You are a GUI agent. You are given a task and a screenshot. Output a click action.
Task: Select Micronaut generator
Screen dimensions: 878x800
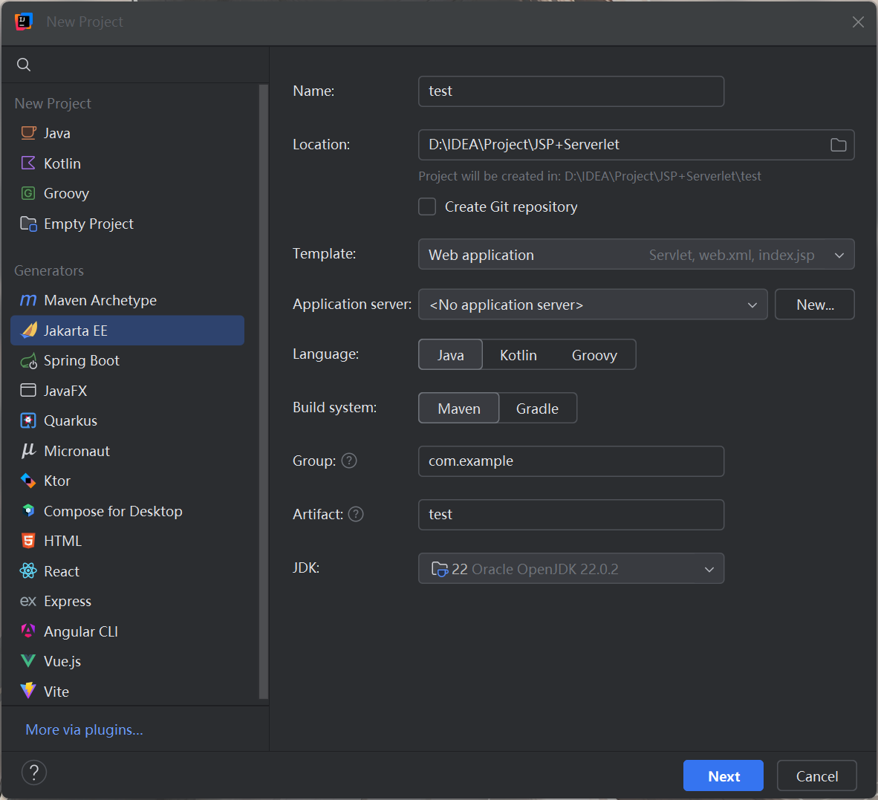127,451
